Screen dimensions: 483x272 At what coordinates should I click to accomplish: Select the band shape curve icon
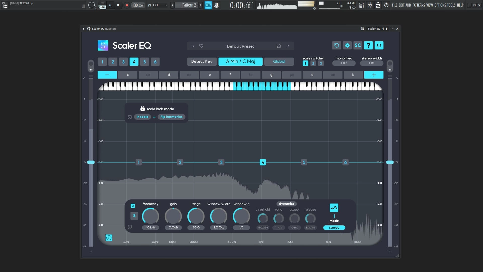[x=334, y=208]
